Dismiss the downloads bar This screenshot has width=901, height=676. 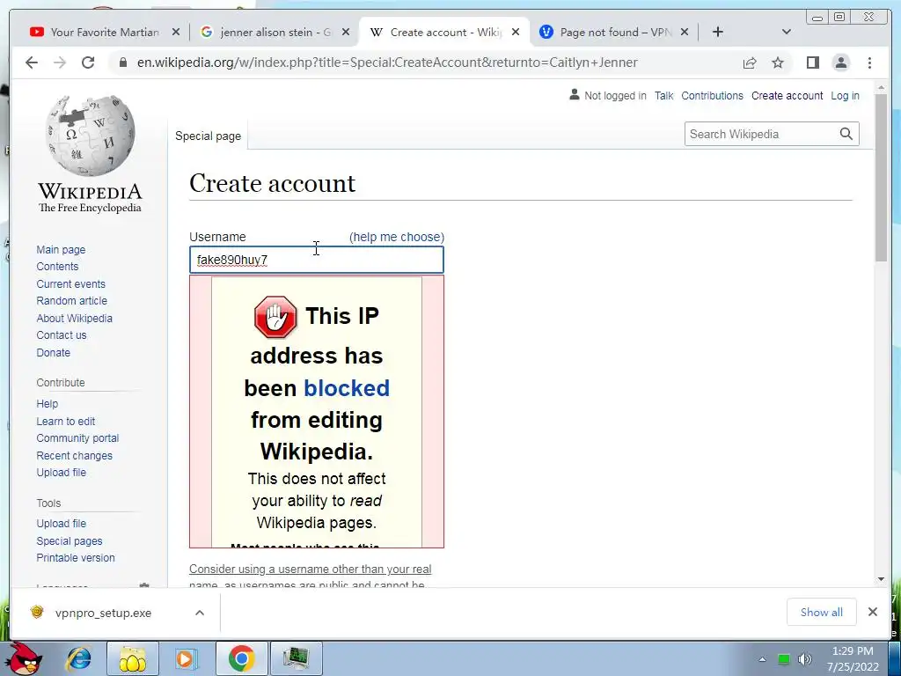(872, 613)
